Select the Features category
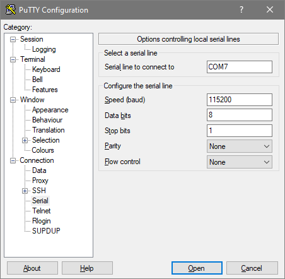Screen dimensions: 285x279 coord(45,90)
